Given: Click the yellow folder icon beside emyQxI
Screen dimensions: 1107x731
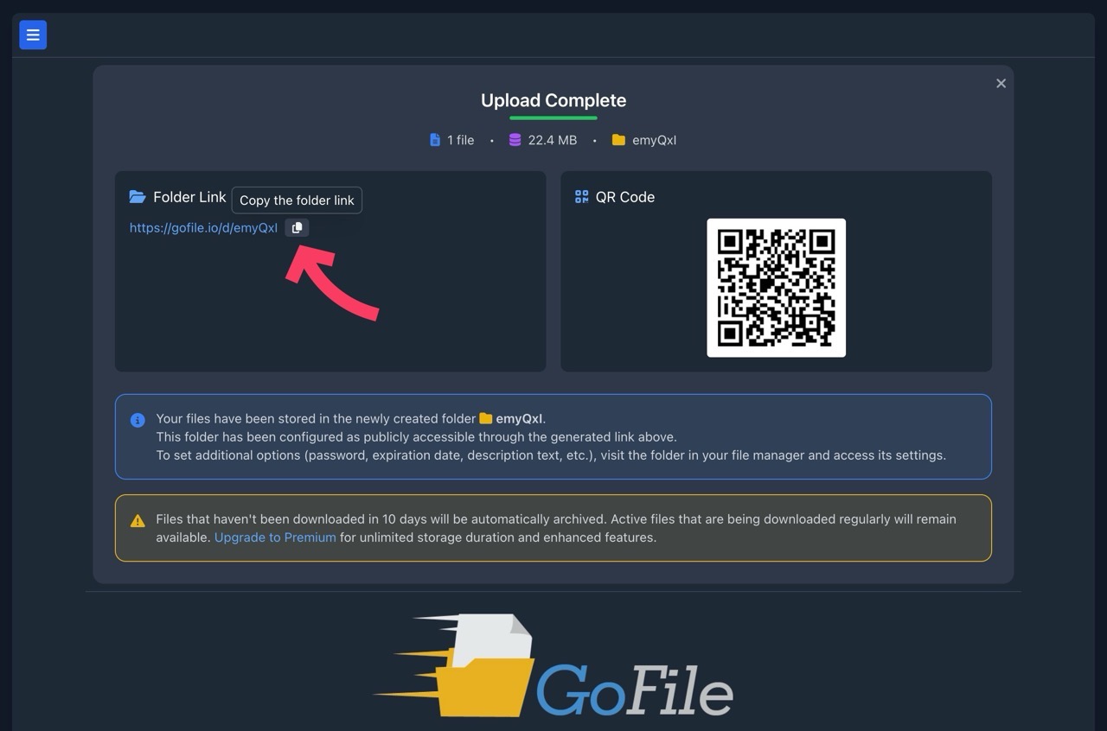Looking at the screenshot, I should 619,139.
